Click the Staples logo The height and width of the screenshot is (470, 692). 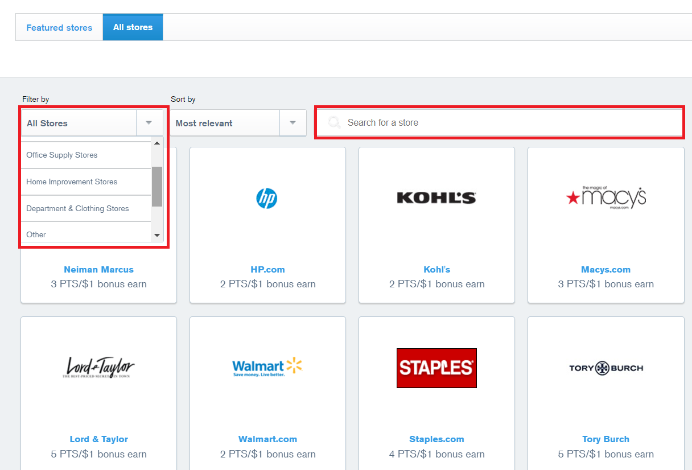coord(436,368)
